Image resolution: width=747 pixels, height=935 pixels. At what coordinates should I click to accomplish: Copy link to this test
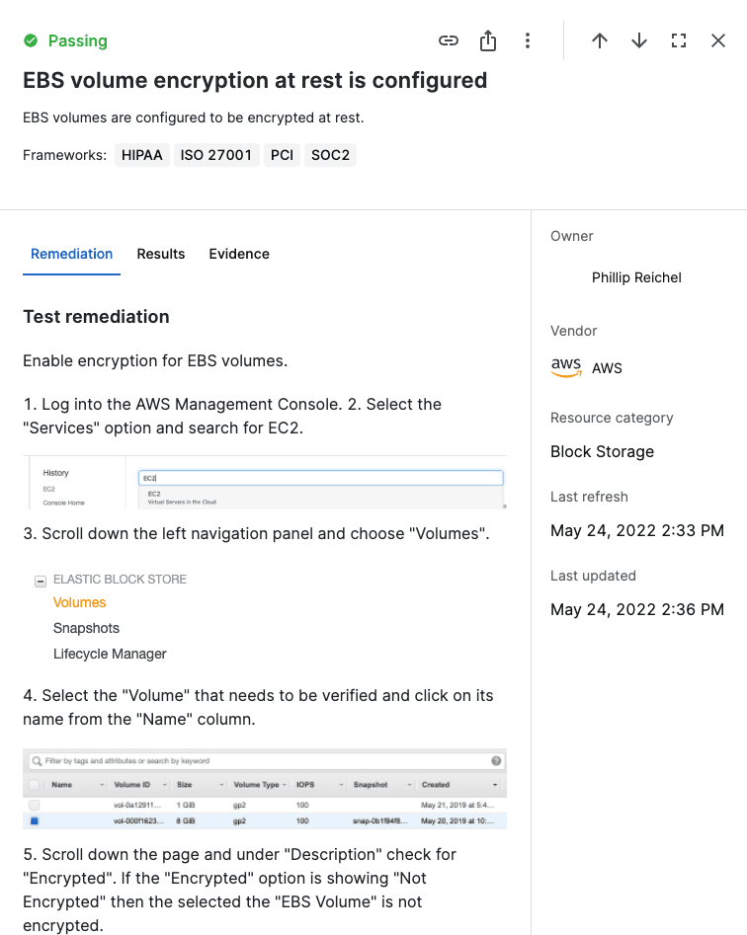(x=449, y=40)
